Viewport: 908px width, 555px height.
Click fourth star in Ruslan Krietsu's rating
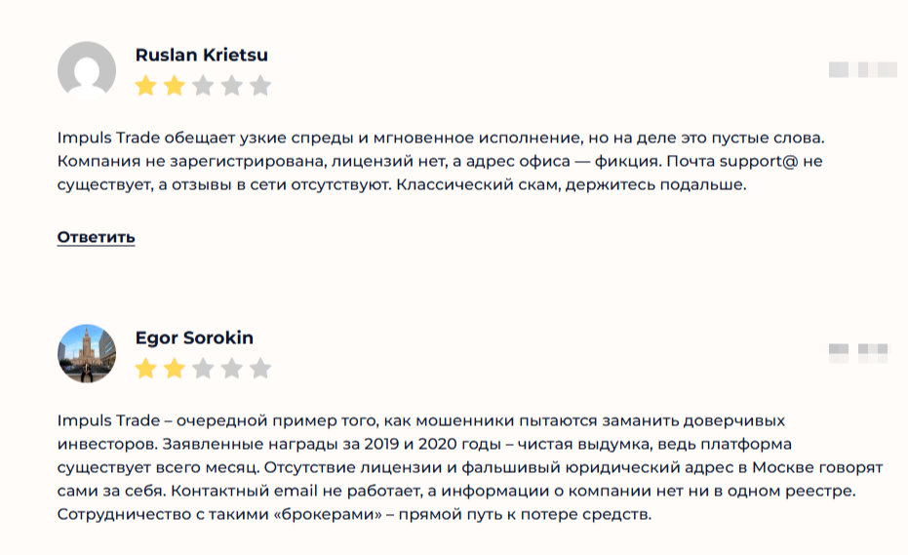[231, 86]
